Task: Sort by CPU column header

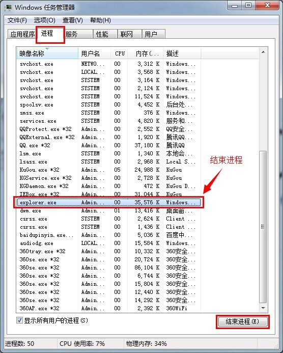Action: (119, 53)
